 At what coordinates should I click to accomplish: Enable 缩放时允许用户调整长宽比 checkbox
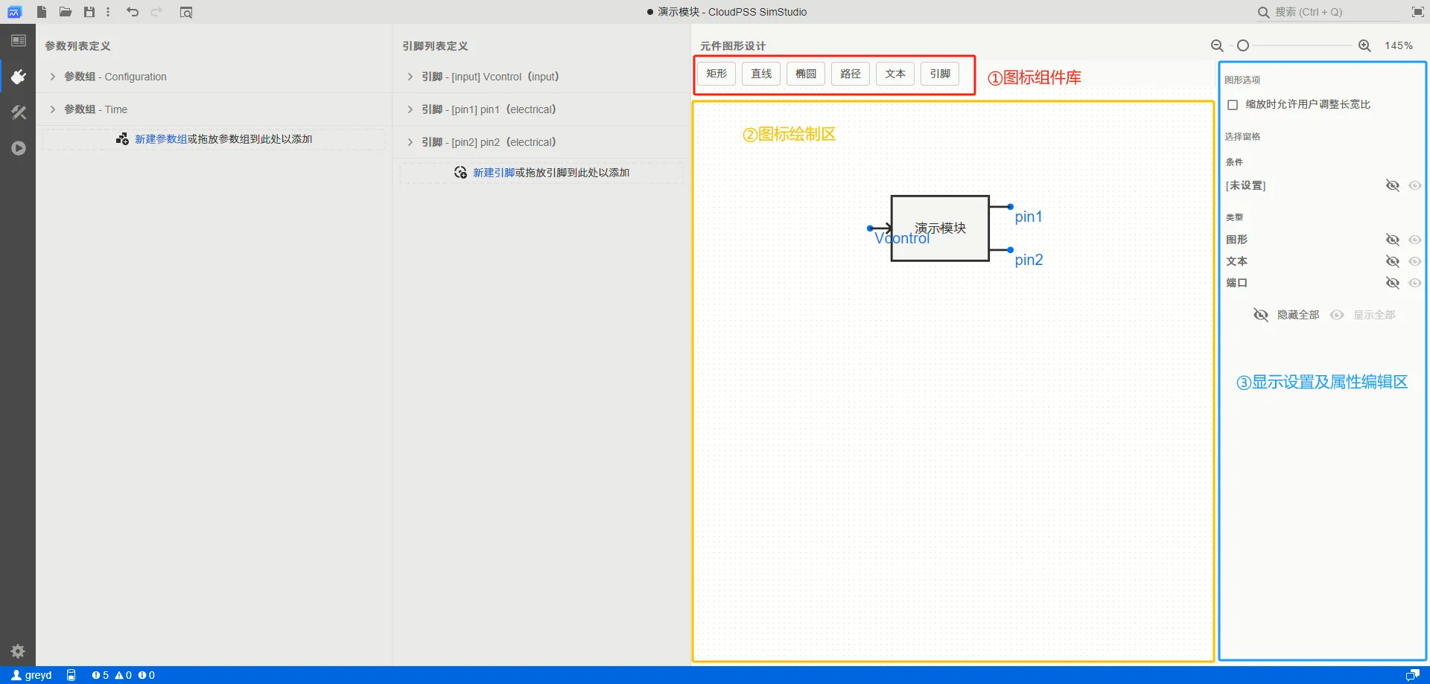pos(1233,105)
